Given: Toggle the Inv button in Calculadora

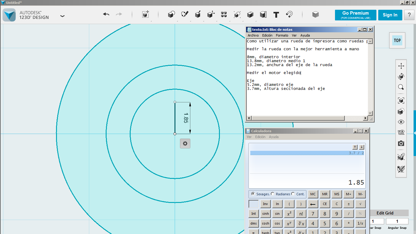Looking at the screenshot, I should coord(266,204).
